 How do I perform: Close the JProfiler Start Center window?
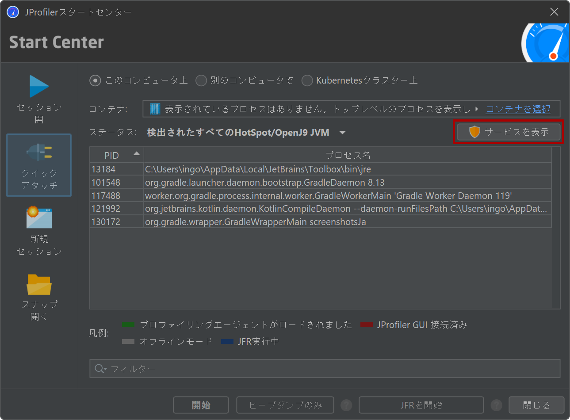pyautogui.click(x=554, y=12)
